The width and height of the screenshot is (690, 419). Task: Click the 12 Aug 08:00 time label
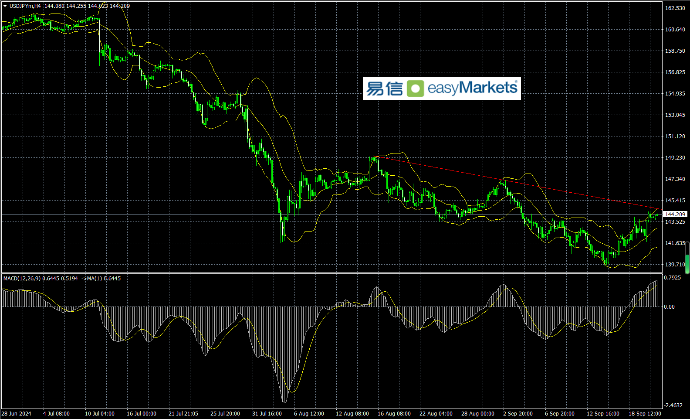point(352,413)
